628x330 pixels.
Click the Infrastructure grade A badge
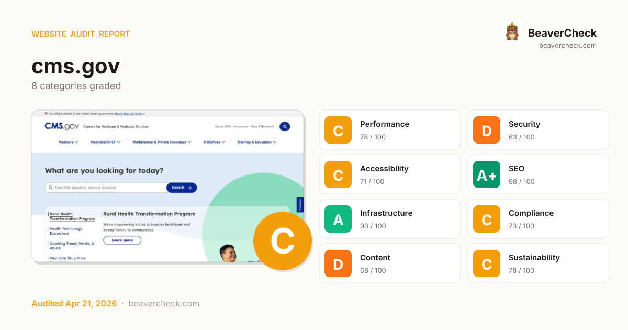338,219
